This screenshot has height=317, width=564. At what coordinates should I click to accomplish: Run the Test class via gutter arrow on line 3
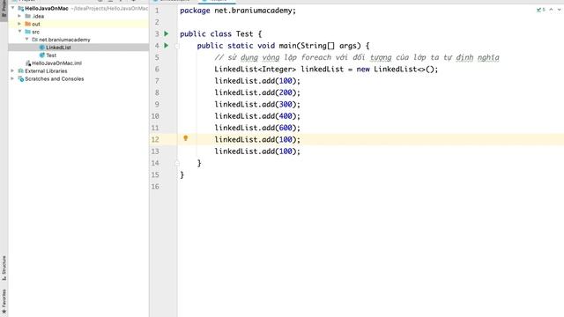pyautogui.click(x=167, y=33)
